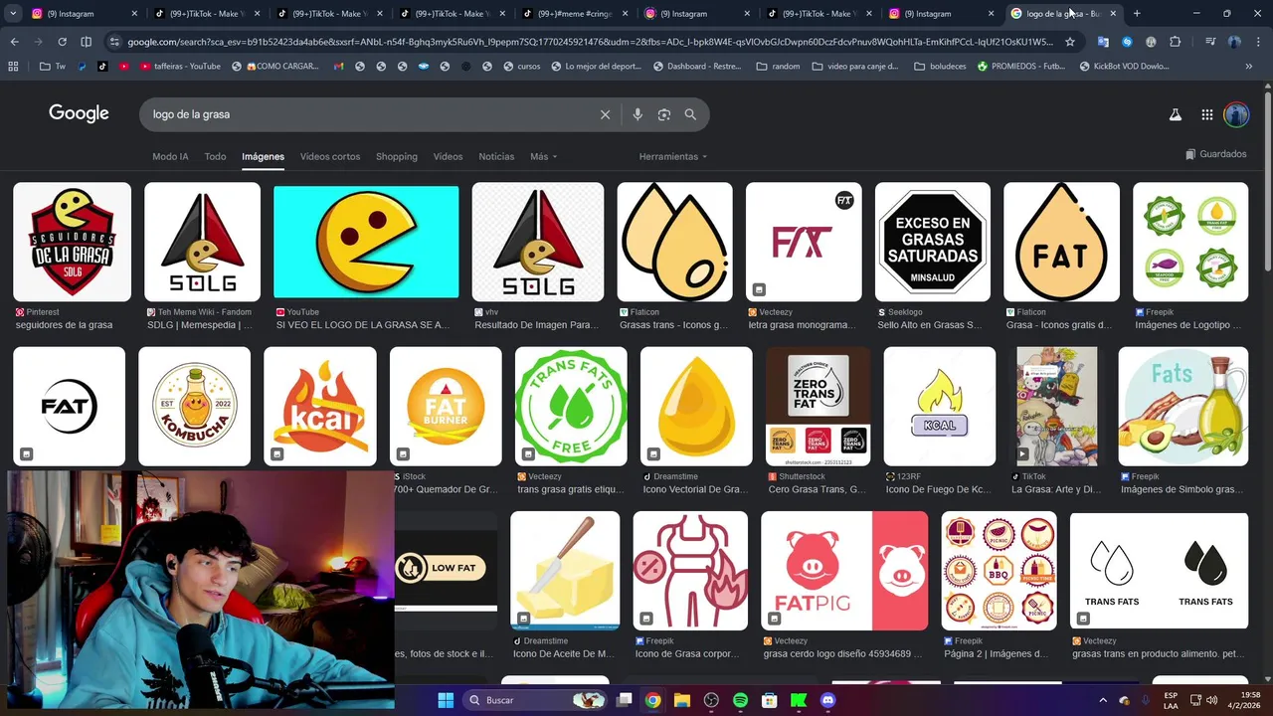This screenshot has height=716, width=1273.
Task: Open the Low Fat badge image
Action: [x=446, y=571]
